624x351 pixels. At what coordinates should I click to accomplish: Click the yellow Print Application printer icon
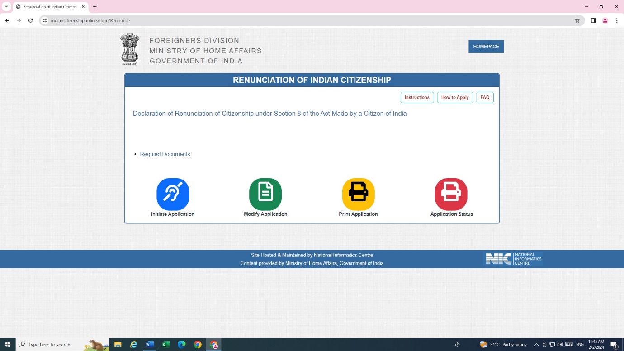[358, 194]
